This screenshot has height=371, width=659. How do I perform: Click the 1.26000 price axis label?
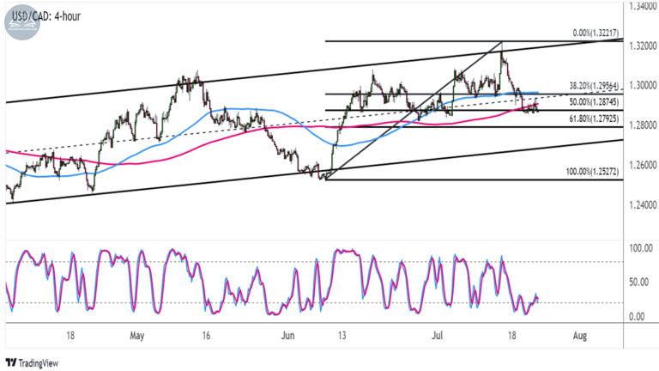643,165
